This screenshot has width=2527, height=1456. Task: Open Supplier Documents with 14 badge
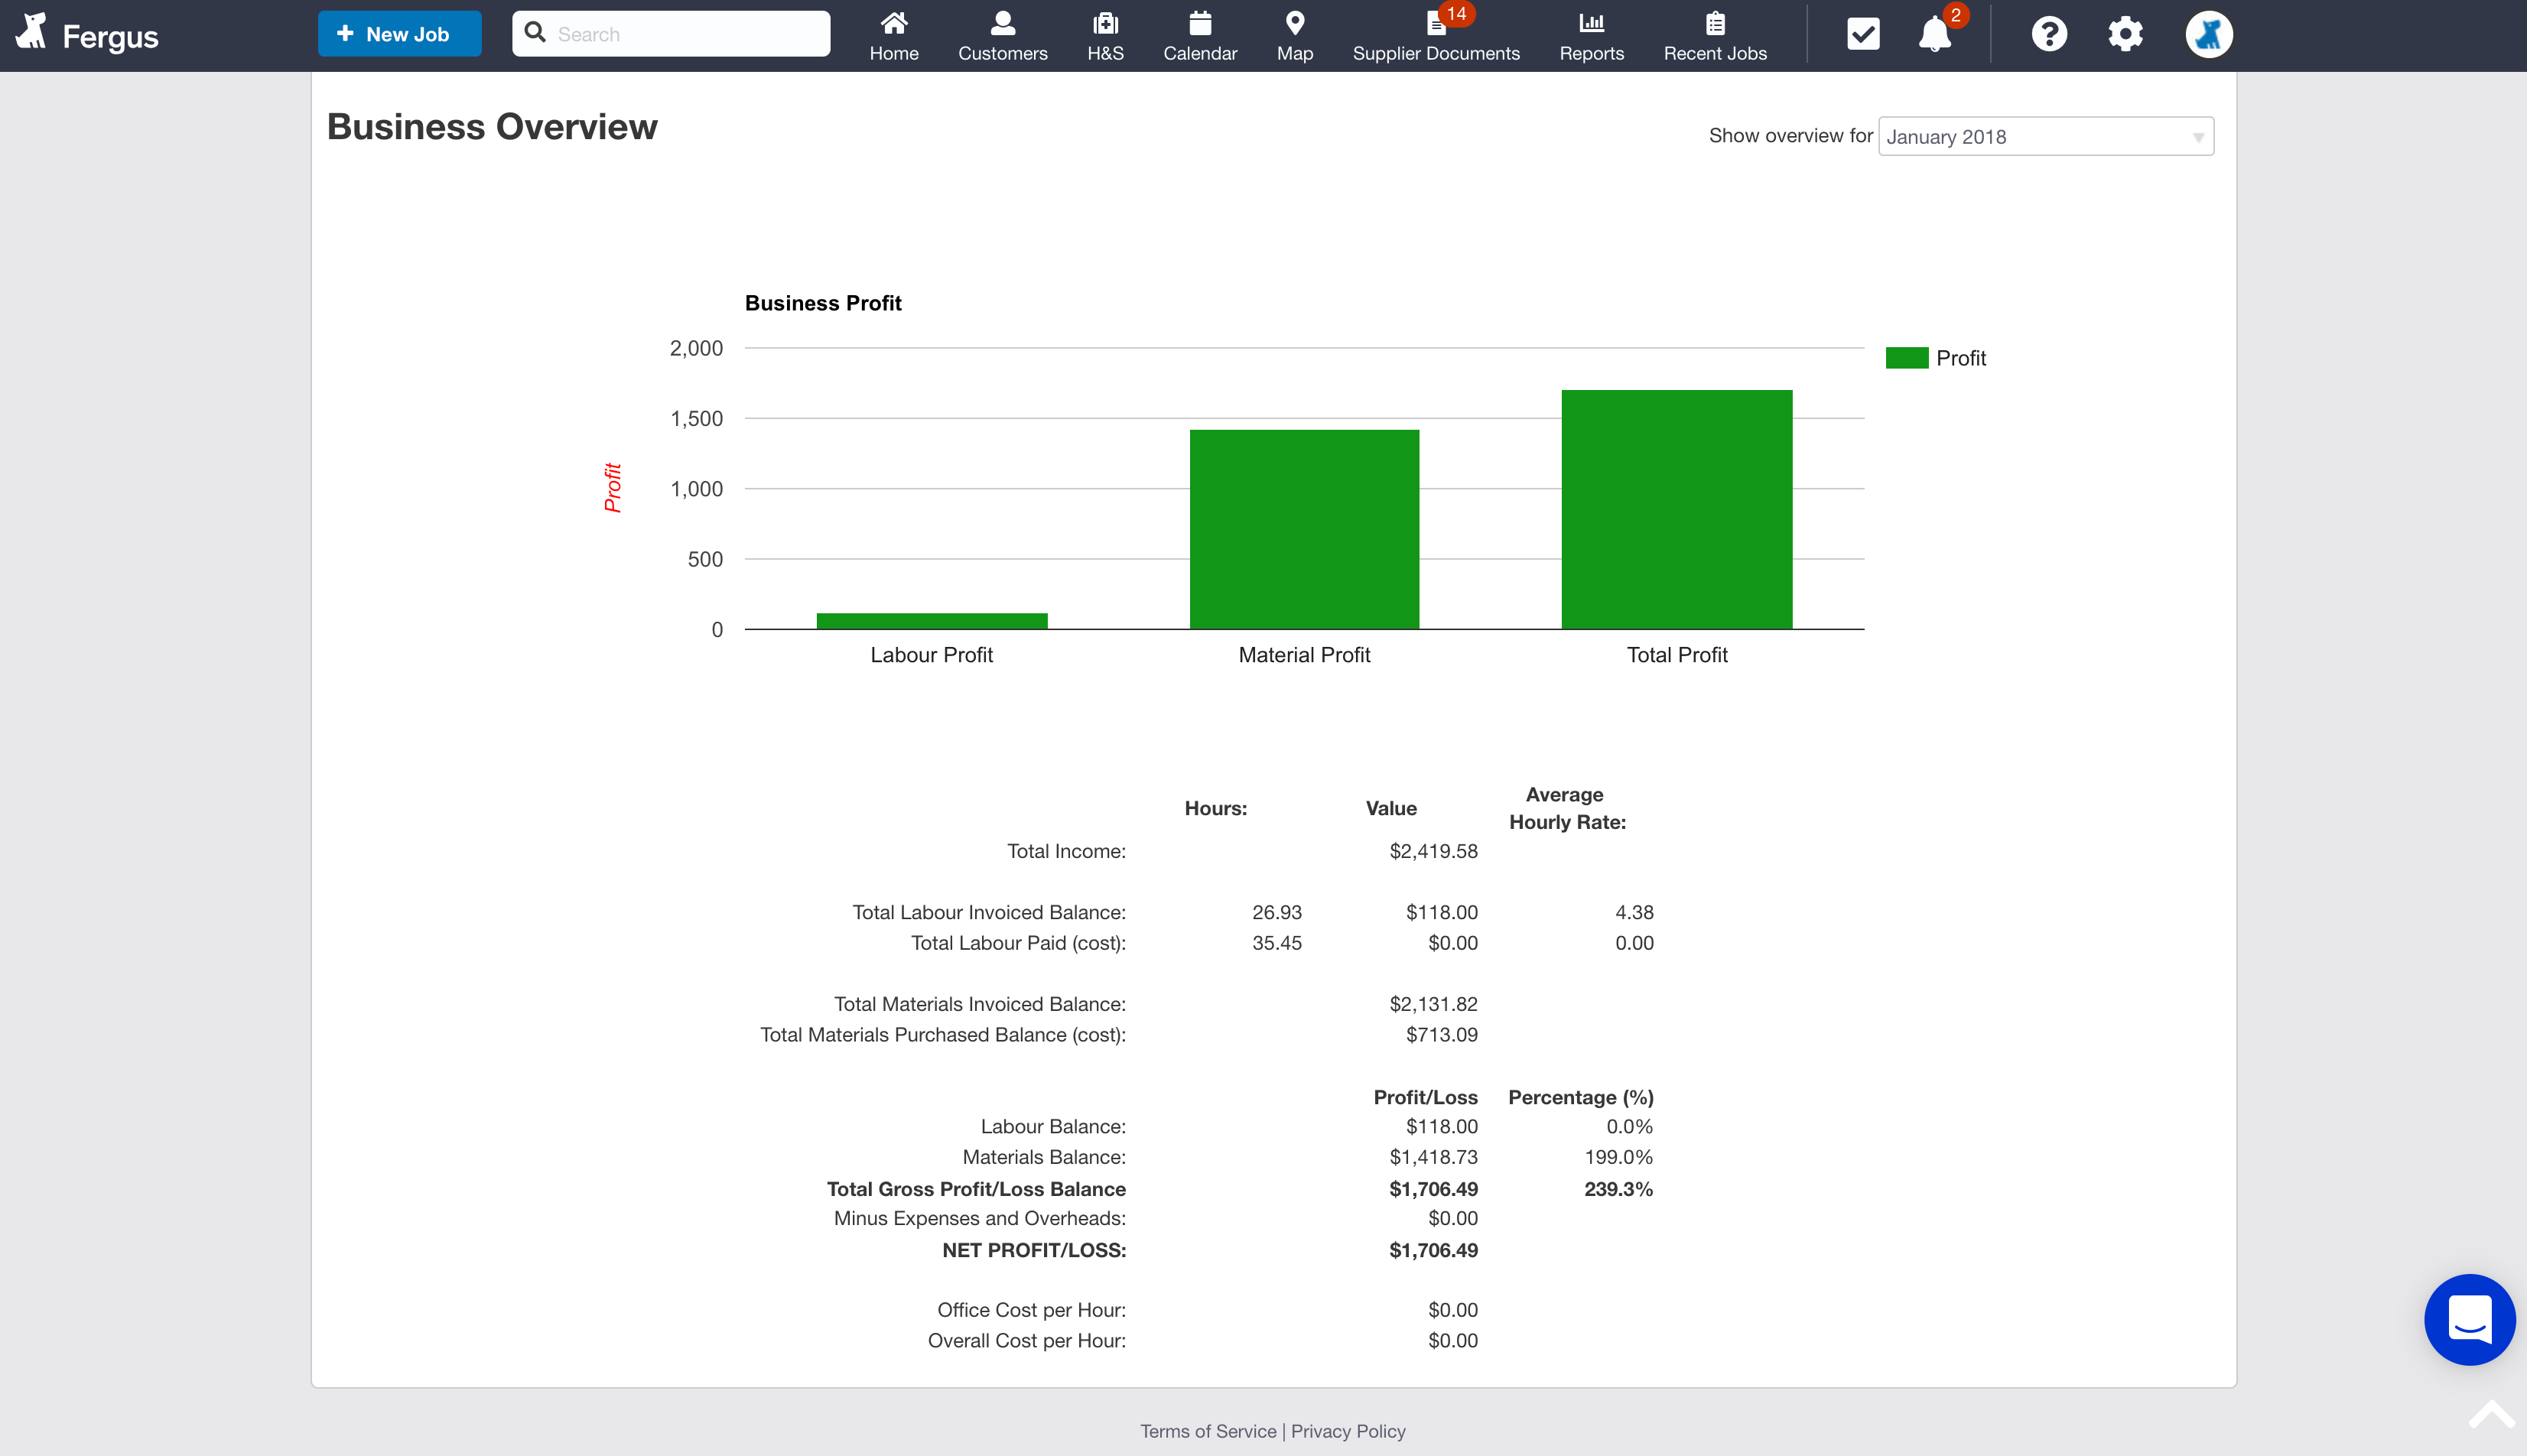point(1435,35)
